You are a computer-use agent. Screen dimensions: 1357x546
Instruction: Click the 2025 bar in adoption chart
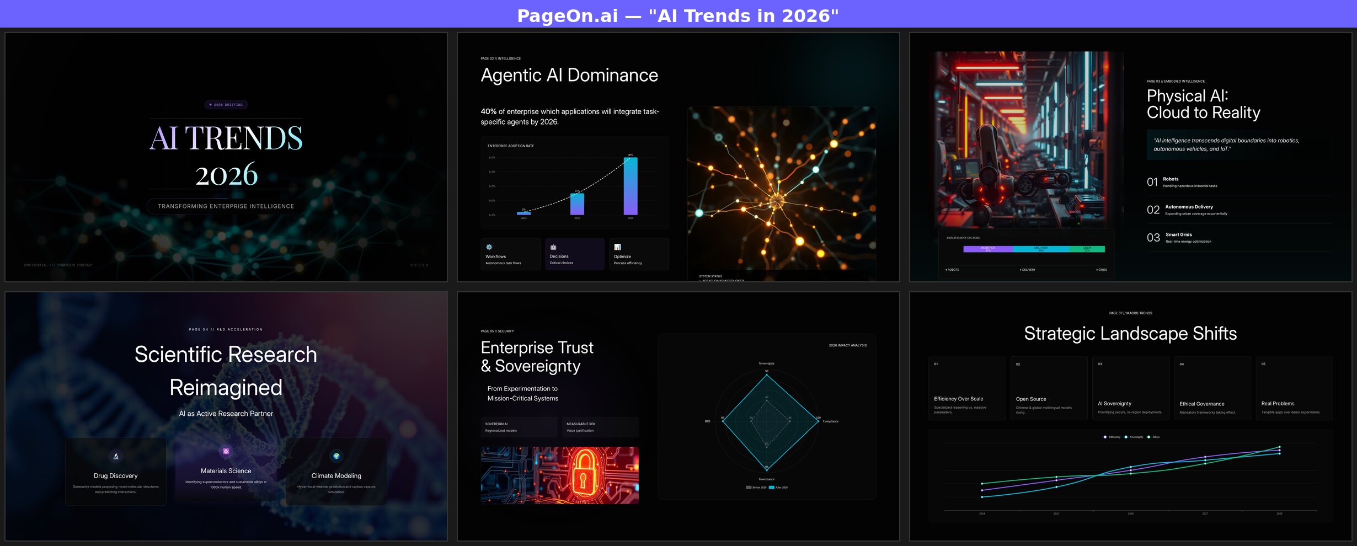click(577, 204)
